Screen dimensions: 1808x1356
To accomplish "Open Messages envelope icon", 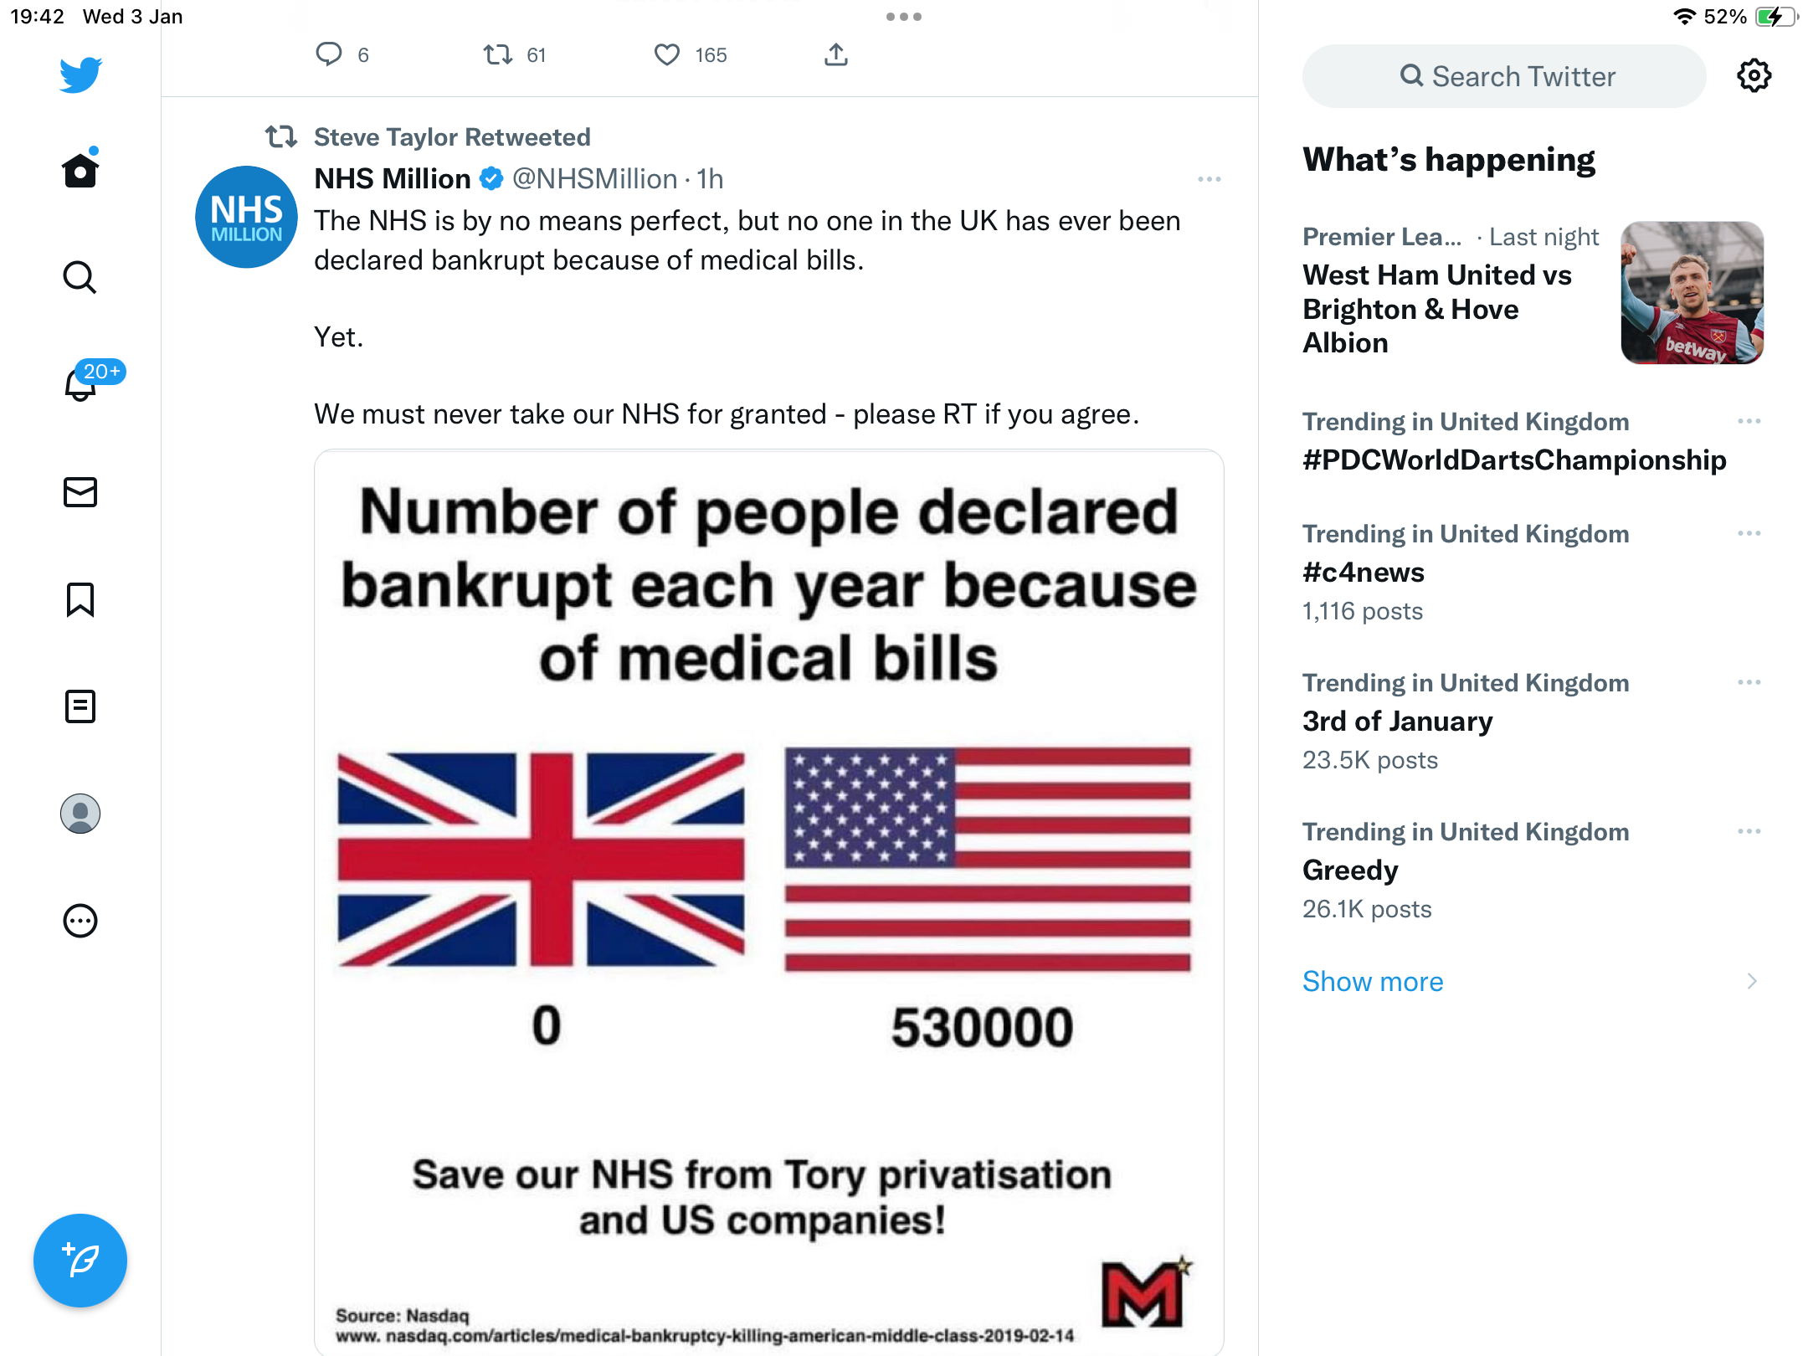I will [x=80, y=492].
